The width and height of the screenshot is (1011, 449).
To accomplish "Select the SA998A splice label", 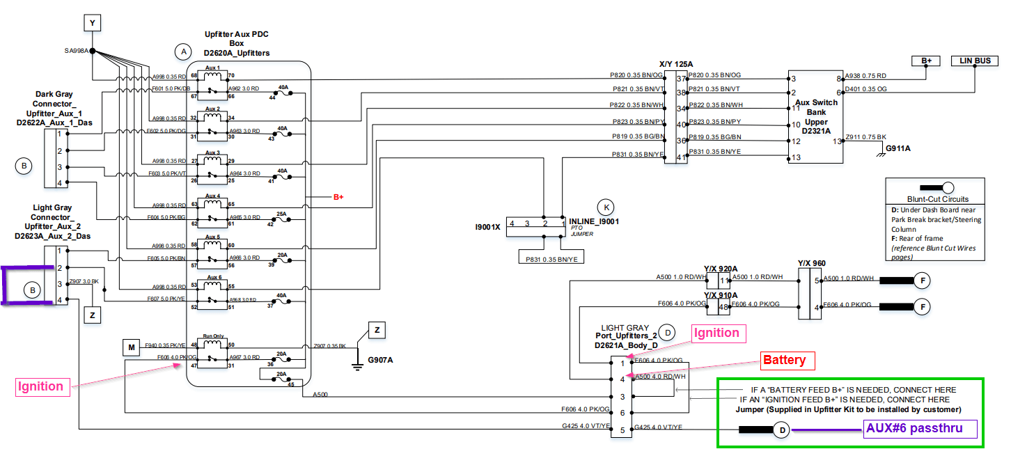I will pos(77,51).
